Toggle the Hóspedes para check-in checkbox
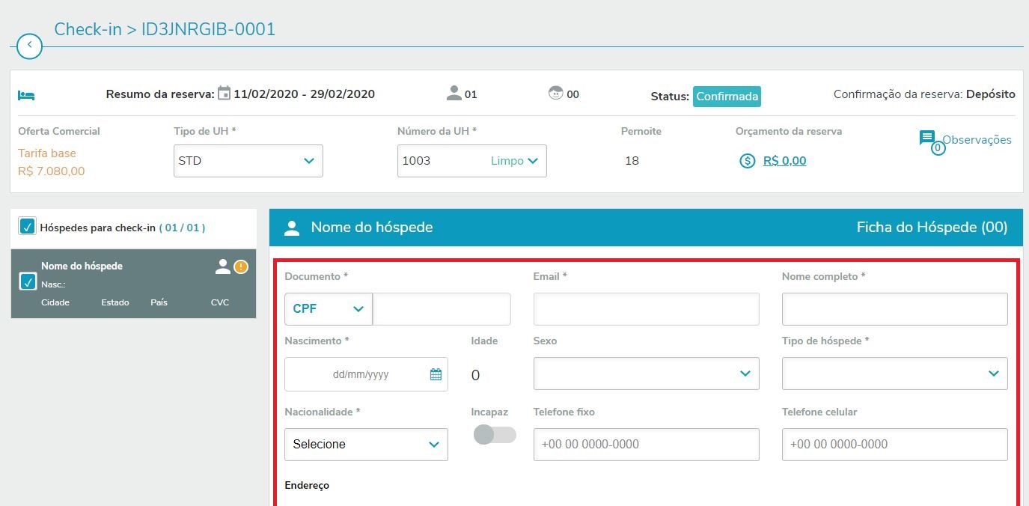 tap(28, 226)
